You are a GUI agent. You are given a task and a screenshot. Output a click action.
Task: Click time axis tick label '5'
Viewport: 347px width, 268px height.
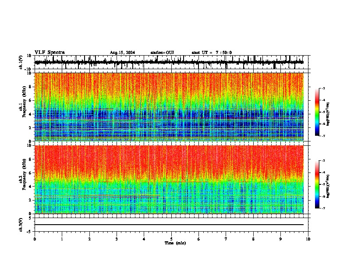171,239
